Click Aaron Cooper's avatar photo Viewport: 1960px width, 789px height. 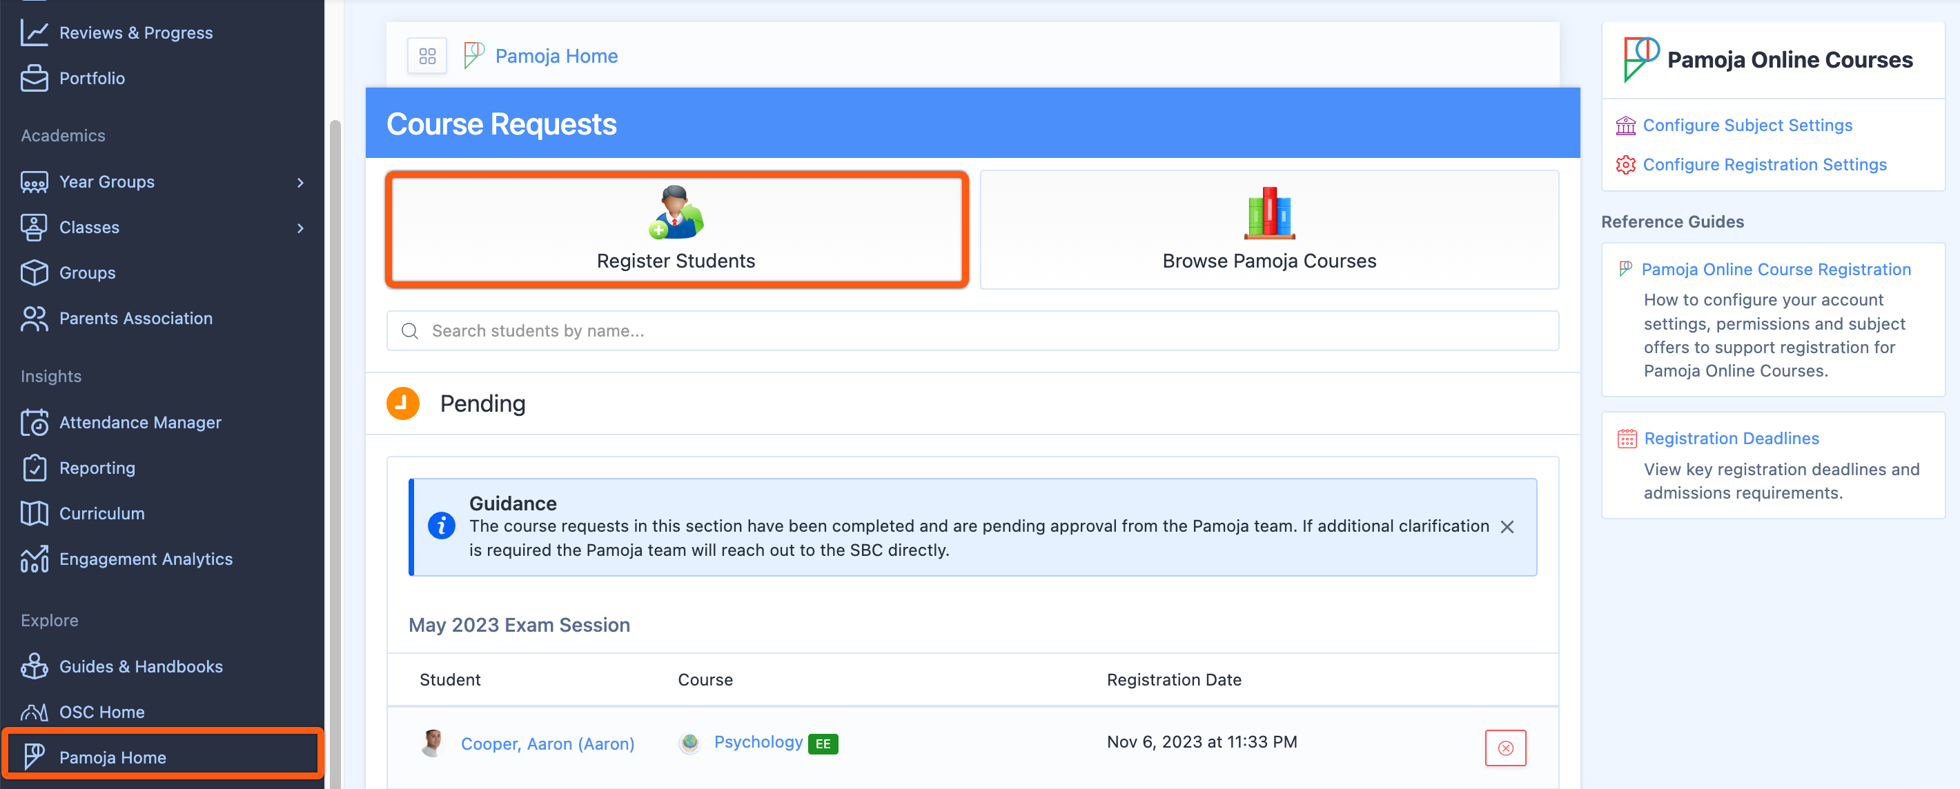click(432, 743)
